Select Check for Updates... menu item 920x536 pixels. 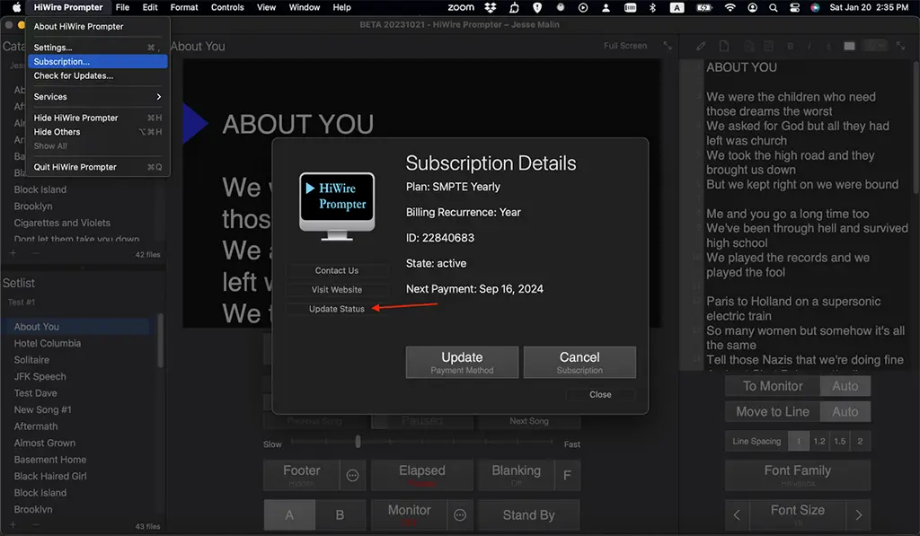click(x=99, y=75)
